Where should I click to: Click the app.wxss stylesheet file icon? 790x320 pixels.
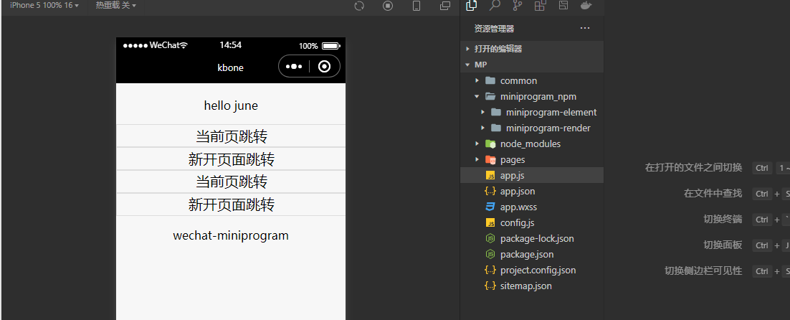[490, 207]
